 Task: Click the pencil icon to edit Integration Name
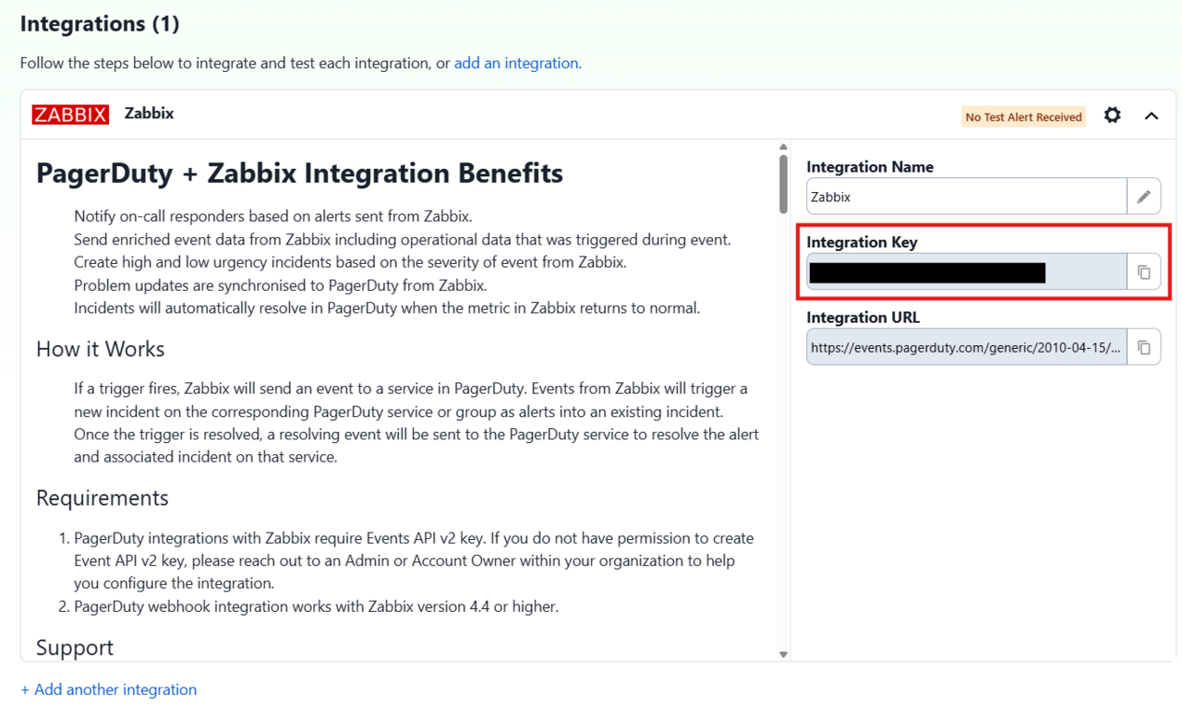pos(1143,197)
